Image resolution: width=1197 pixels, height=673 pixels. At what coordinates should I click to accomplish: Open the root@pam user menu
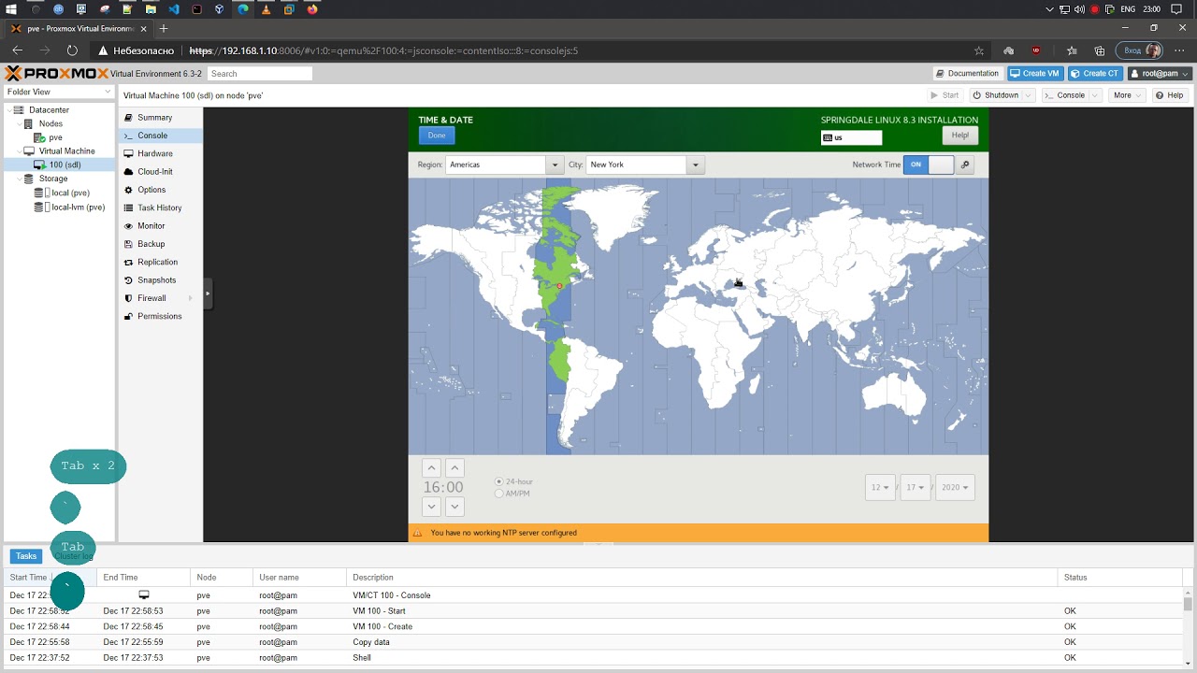click(x=1160, y=73)
